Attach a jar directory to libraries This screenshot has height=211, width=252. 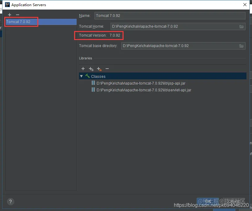[99, 69]
